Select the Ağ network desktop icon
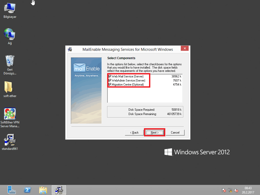The height and width of the screenshot is (195, 260). pyautogui.click(x=10, y=36)
